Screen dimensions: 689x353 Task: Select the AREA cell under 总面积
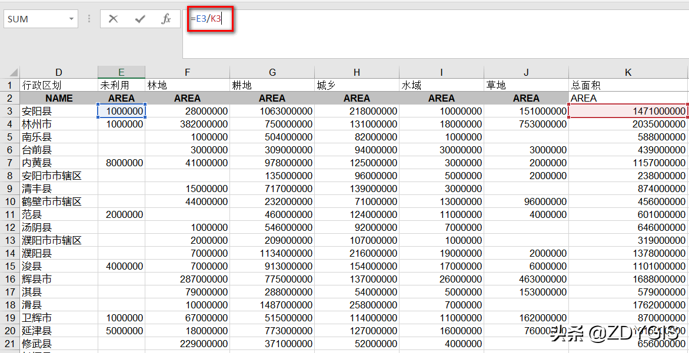point(629,98)
